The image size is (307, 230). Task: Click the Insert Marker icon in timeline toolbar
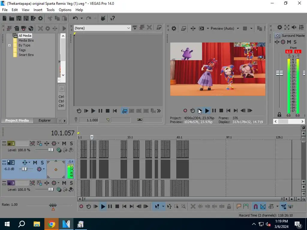pos(239,206)
